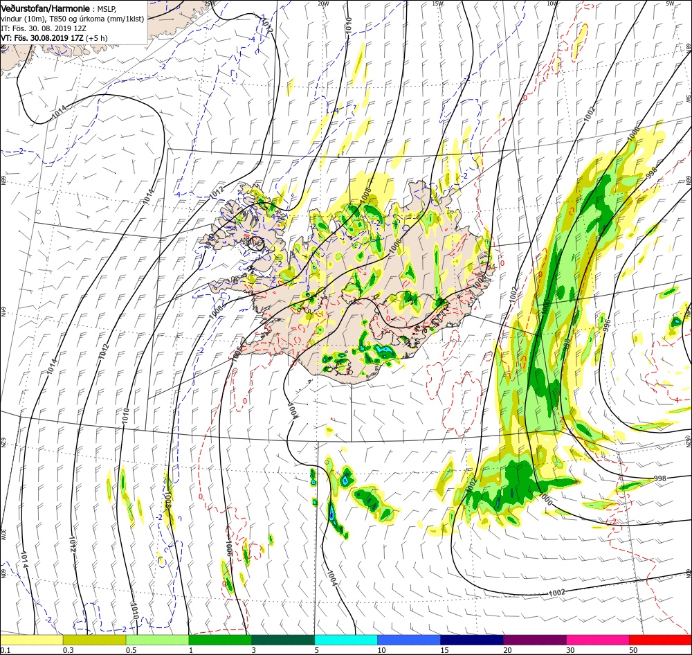Click the 'Veðurstofan/Harmonie' title text

pyautogui.click(x=46, y=8)
